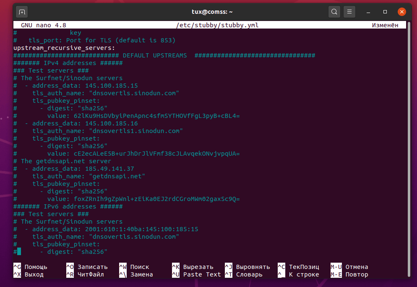This screenshot has height=287, width=417.
Task: Click the ^G Помощь shortcut
Action: click(x=30, y=267)
